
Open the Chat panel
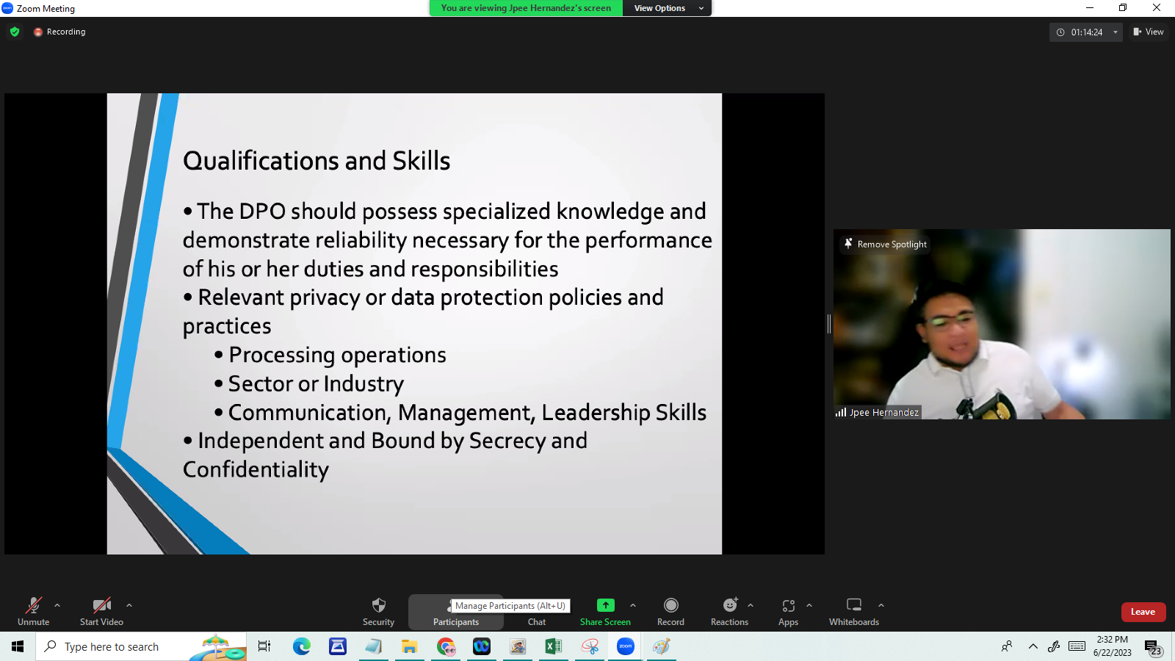(537, 621)
